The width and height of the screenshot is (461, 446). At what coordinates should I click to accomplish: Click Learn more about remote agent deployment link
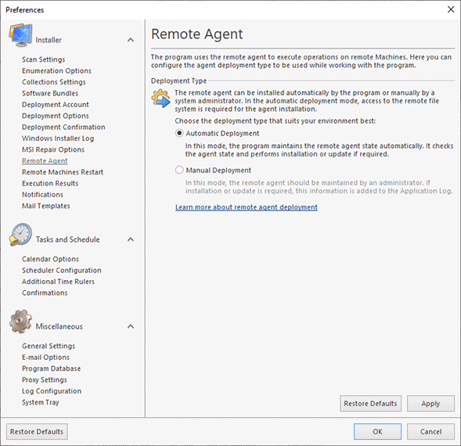pyautogui.click(x=247, y=207)
